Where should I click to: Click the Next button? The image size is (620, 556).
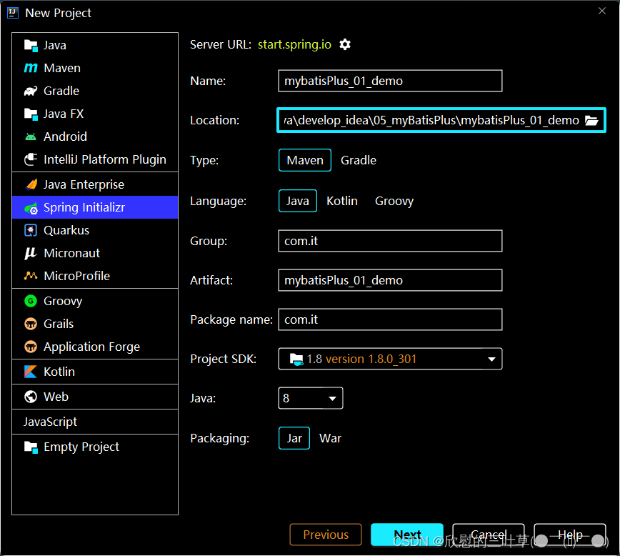click(x=407, y=535)
